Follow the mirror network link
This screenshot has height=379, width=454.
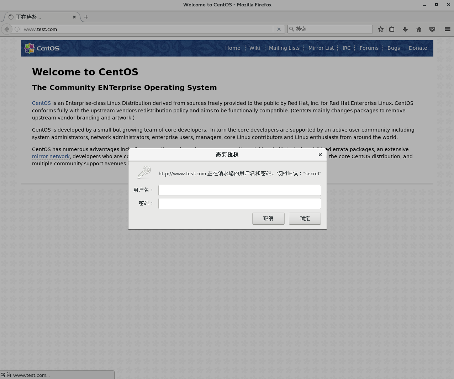click(51, 156)
